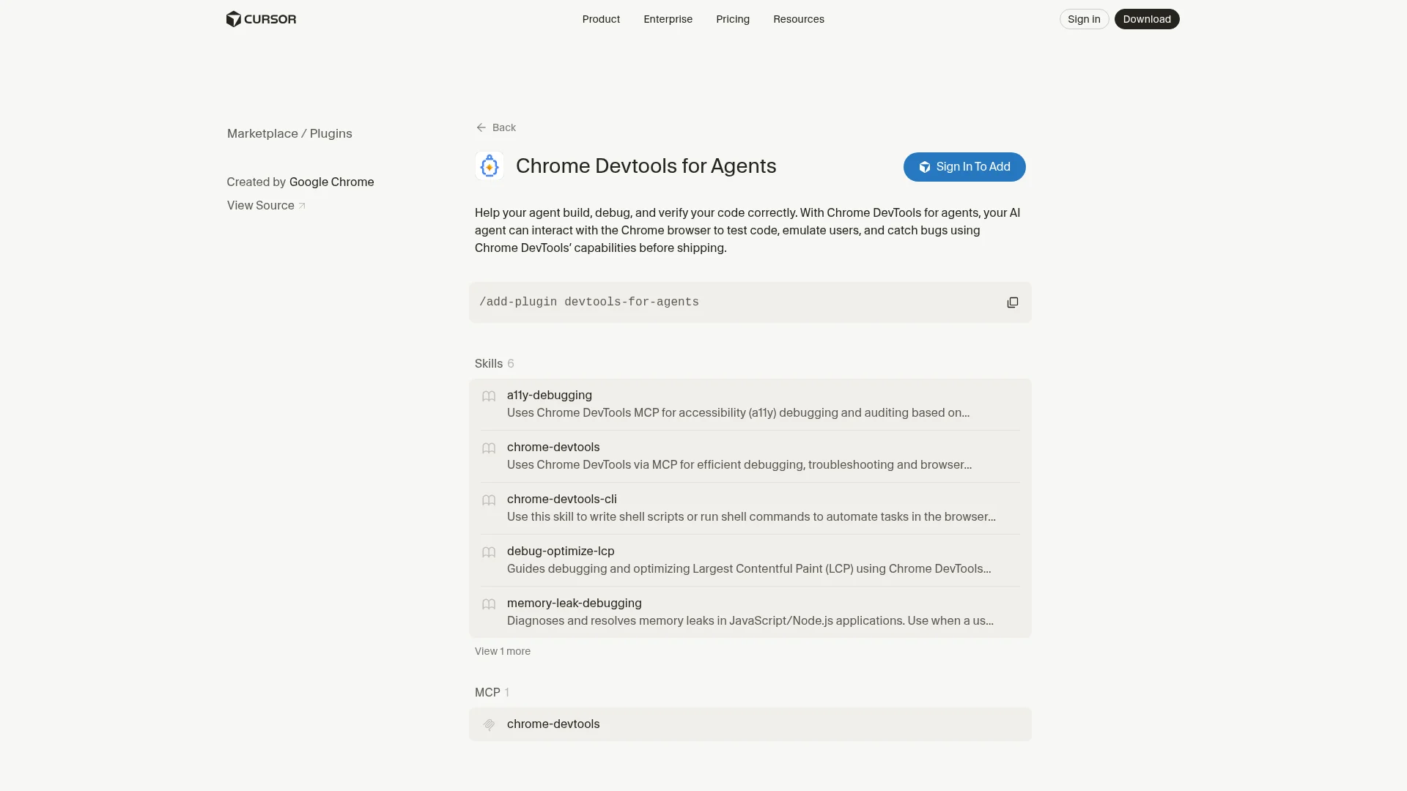Select the chrome-devtools MCP server entry
The height and width of the screenshot is (791, 1407).
[x=750, y=724]
